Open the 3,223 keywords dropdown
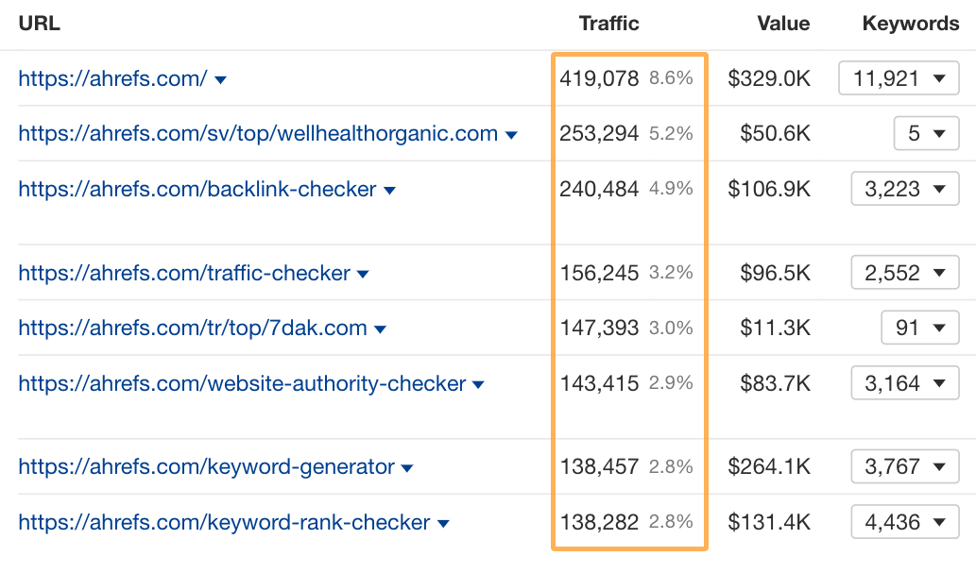 (904, 189)
